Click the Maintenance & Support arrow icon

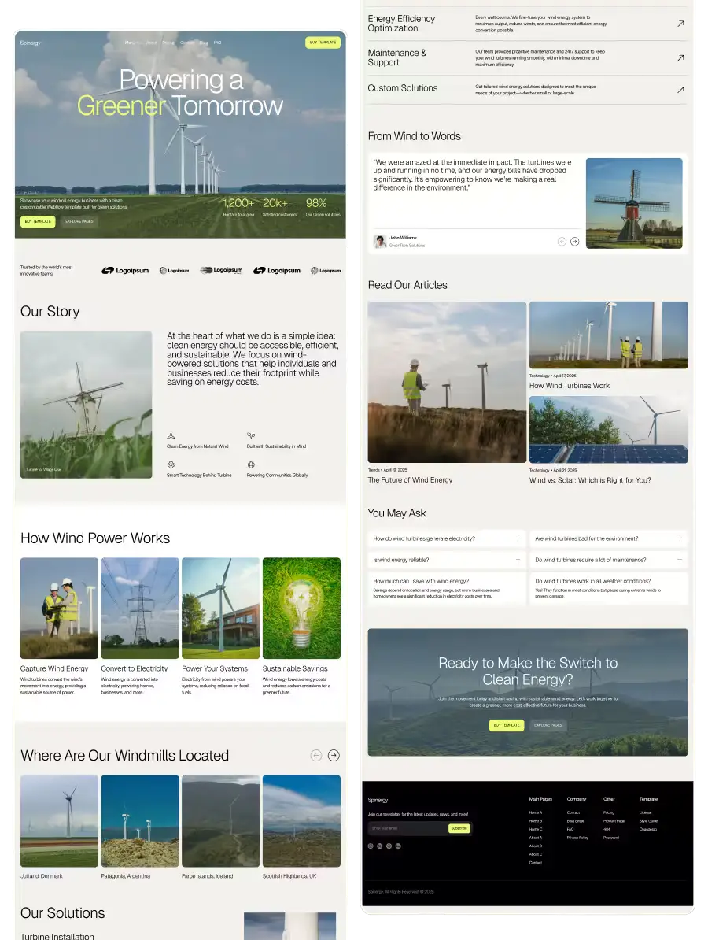point(680,57)
